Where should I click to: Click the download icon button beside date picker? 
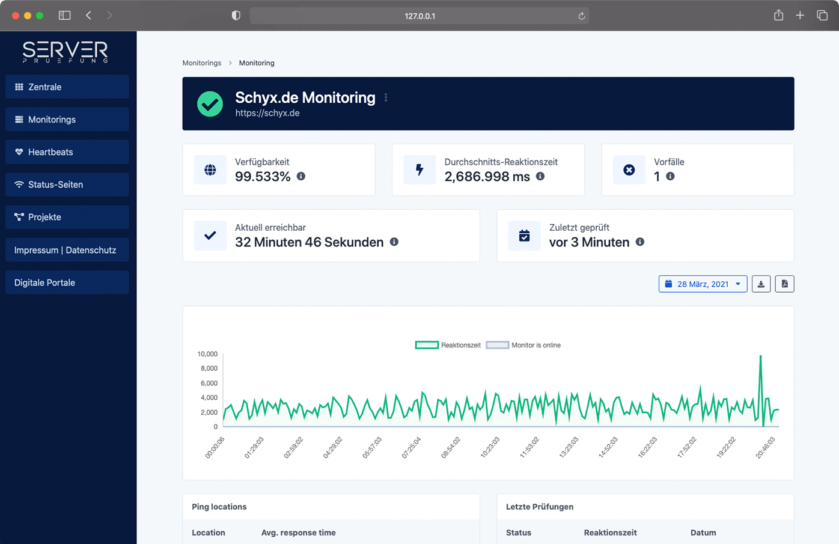pos(761,284)
